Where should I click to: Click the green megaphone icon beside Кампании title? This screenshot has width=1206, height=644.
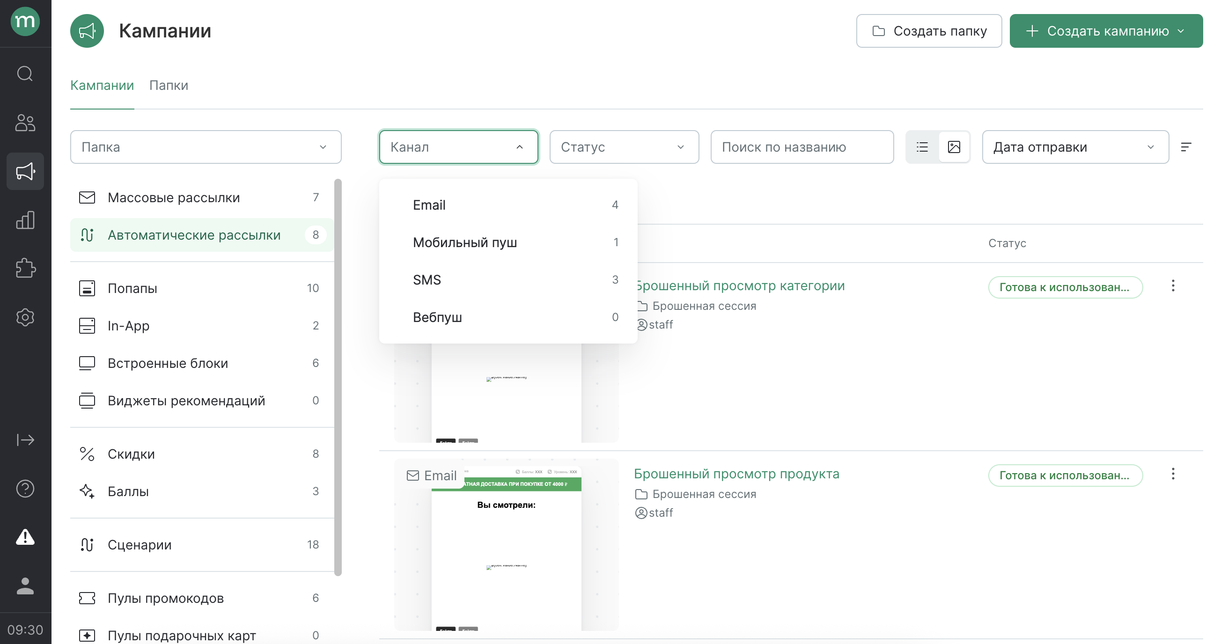87,31
